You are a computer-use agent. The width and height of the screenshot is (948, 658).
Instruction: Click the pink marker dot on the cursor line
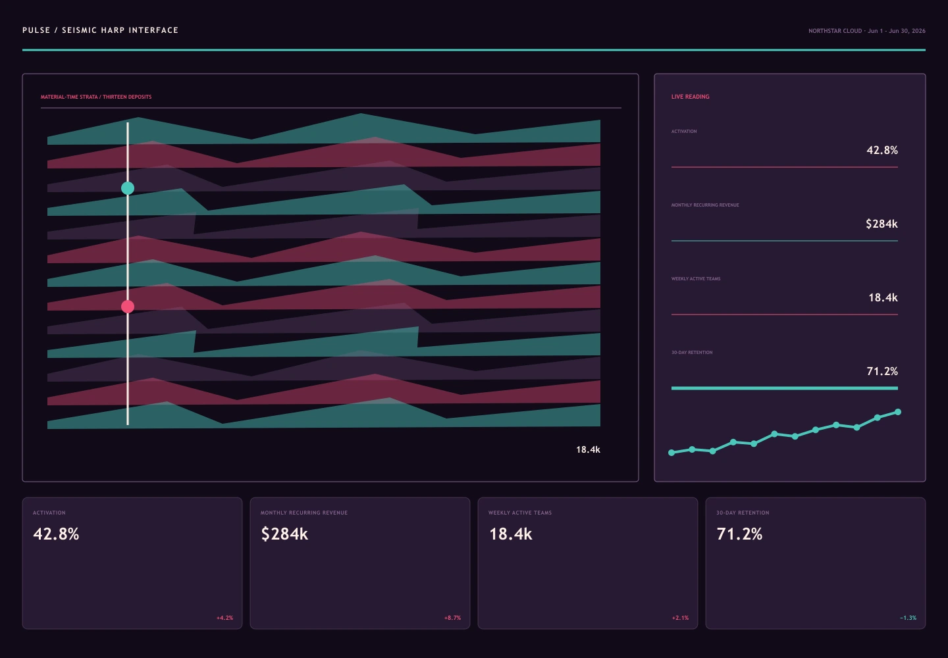[128, 307]
